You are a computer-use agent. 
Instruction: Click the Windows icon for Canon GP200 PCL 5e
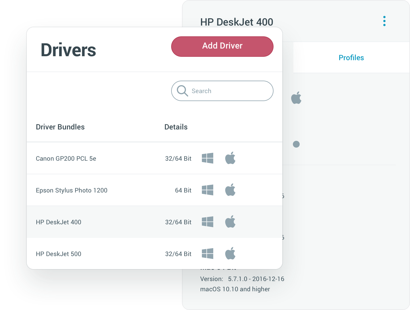(x=208, y=158)
